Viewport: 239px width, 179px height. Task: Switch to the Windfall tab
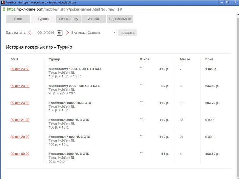tap(94, 19)
